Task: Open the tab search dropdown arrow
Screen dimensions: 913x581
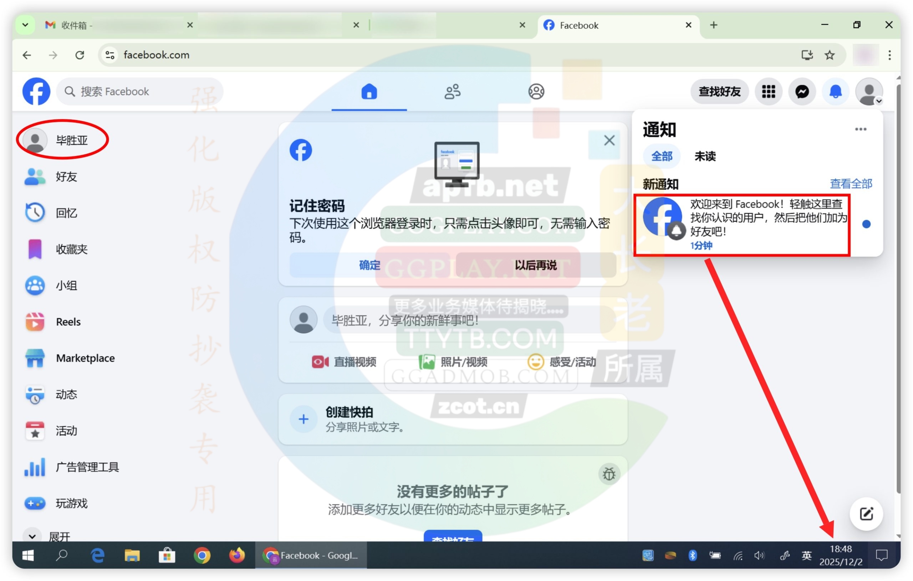Action: click(x=25, y=25)
